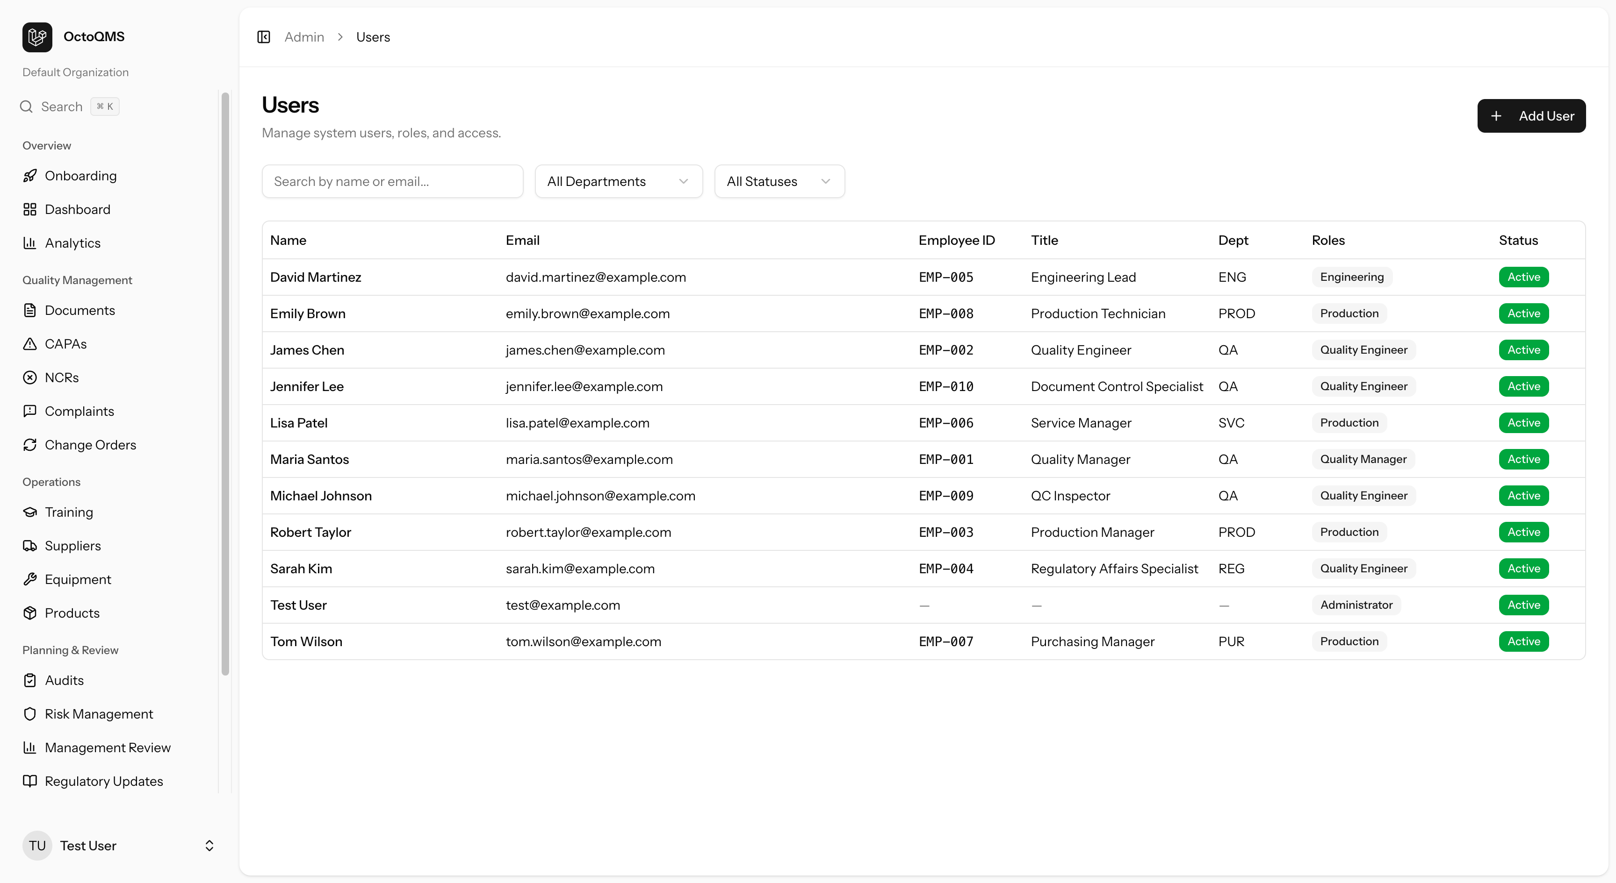
Task: Click emily.brown@example.com email
Action: (588, 313)
